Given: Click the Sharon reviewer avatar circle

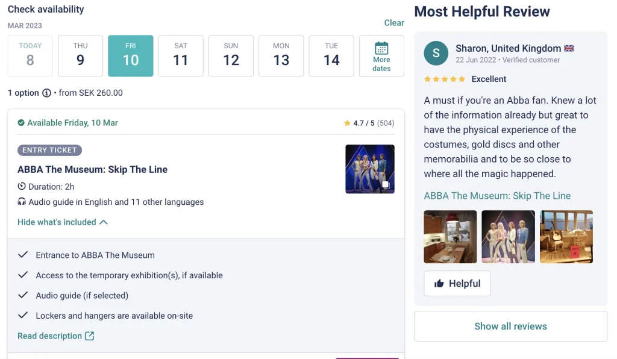Looking at the screenshot, I should tap(436, 53).
